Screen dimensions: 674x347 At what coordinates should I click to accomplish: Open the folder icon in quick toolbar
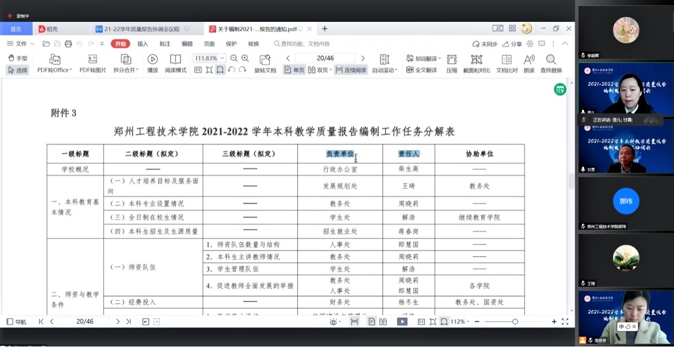[x=47, y=44]
